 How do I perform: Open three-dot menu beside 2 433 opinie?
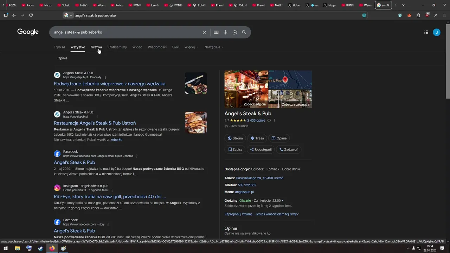pyautogui.click(x=275, y=121)
